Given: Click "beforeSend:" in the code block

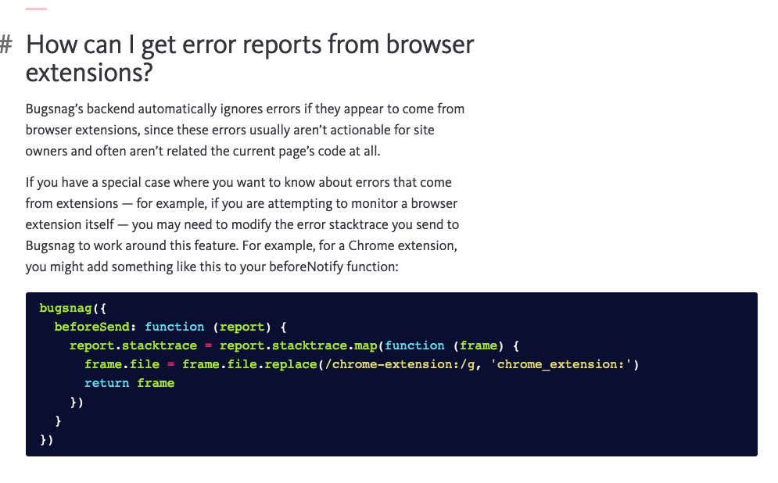Looking at the screenshot, I should (x=95, y=327).
